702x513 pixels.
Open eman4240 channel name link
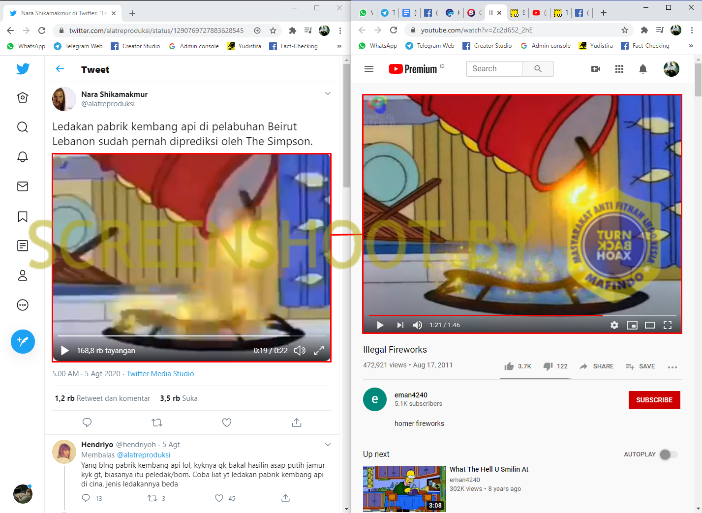coord(411,395)
